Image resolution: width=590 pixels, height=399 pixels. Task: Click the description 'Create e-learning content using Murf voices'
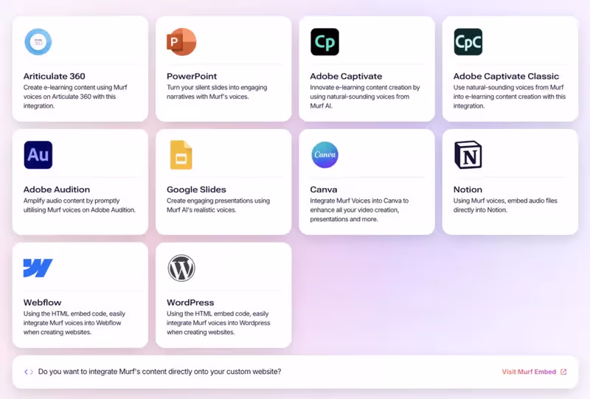(75, 92)
